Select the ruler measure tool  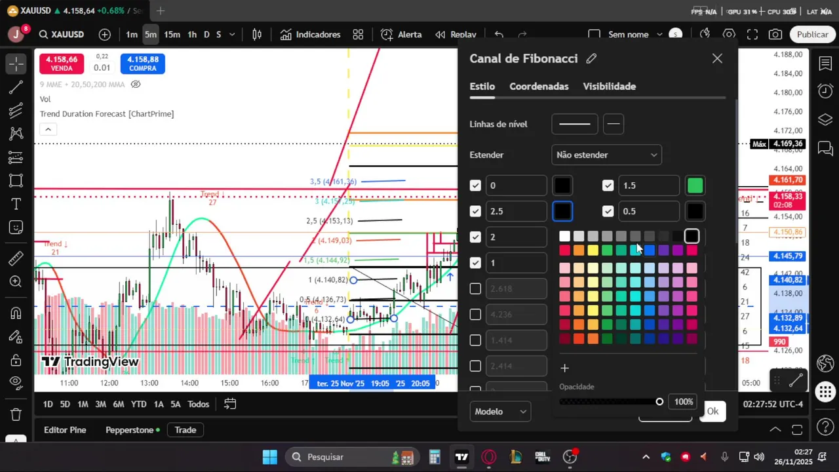click(16, 258)
